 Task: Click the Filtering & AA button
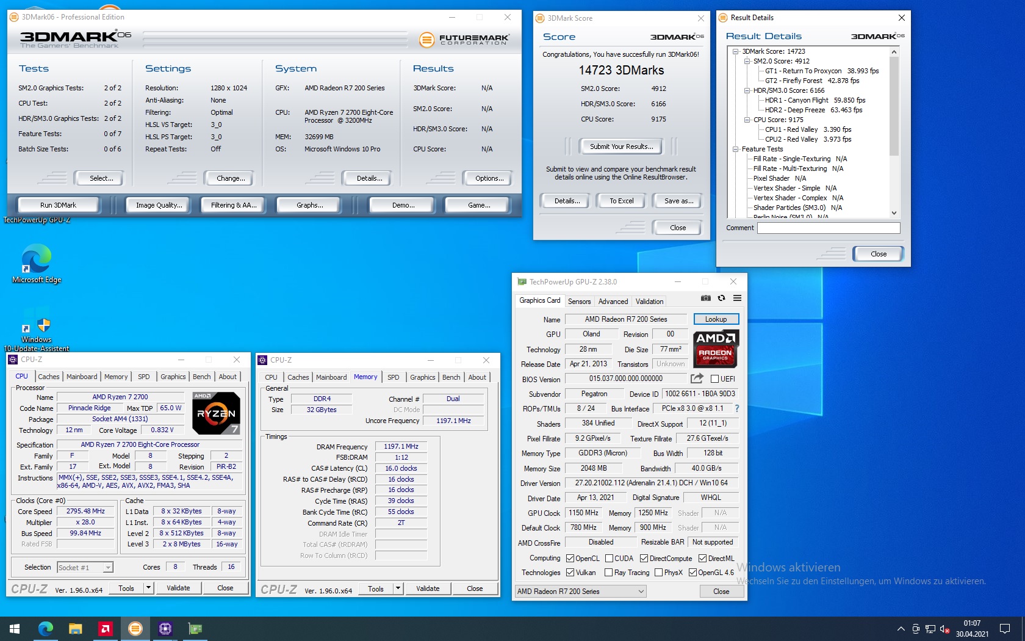coord(234,205)
